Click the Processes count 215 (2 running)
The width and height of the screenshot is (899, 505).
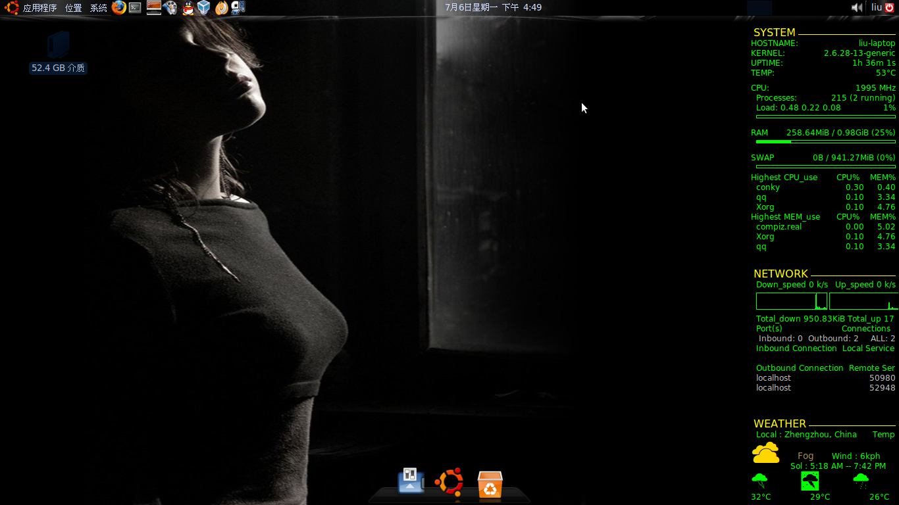(863, 98)
